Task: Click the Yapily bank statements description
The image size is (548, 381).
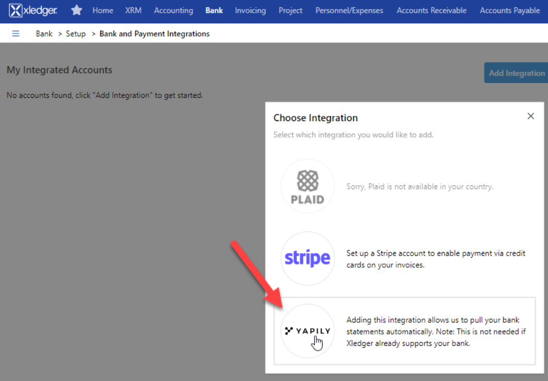Action: (436, 331)
